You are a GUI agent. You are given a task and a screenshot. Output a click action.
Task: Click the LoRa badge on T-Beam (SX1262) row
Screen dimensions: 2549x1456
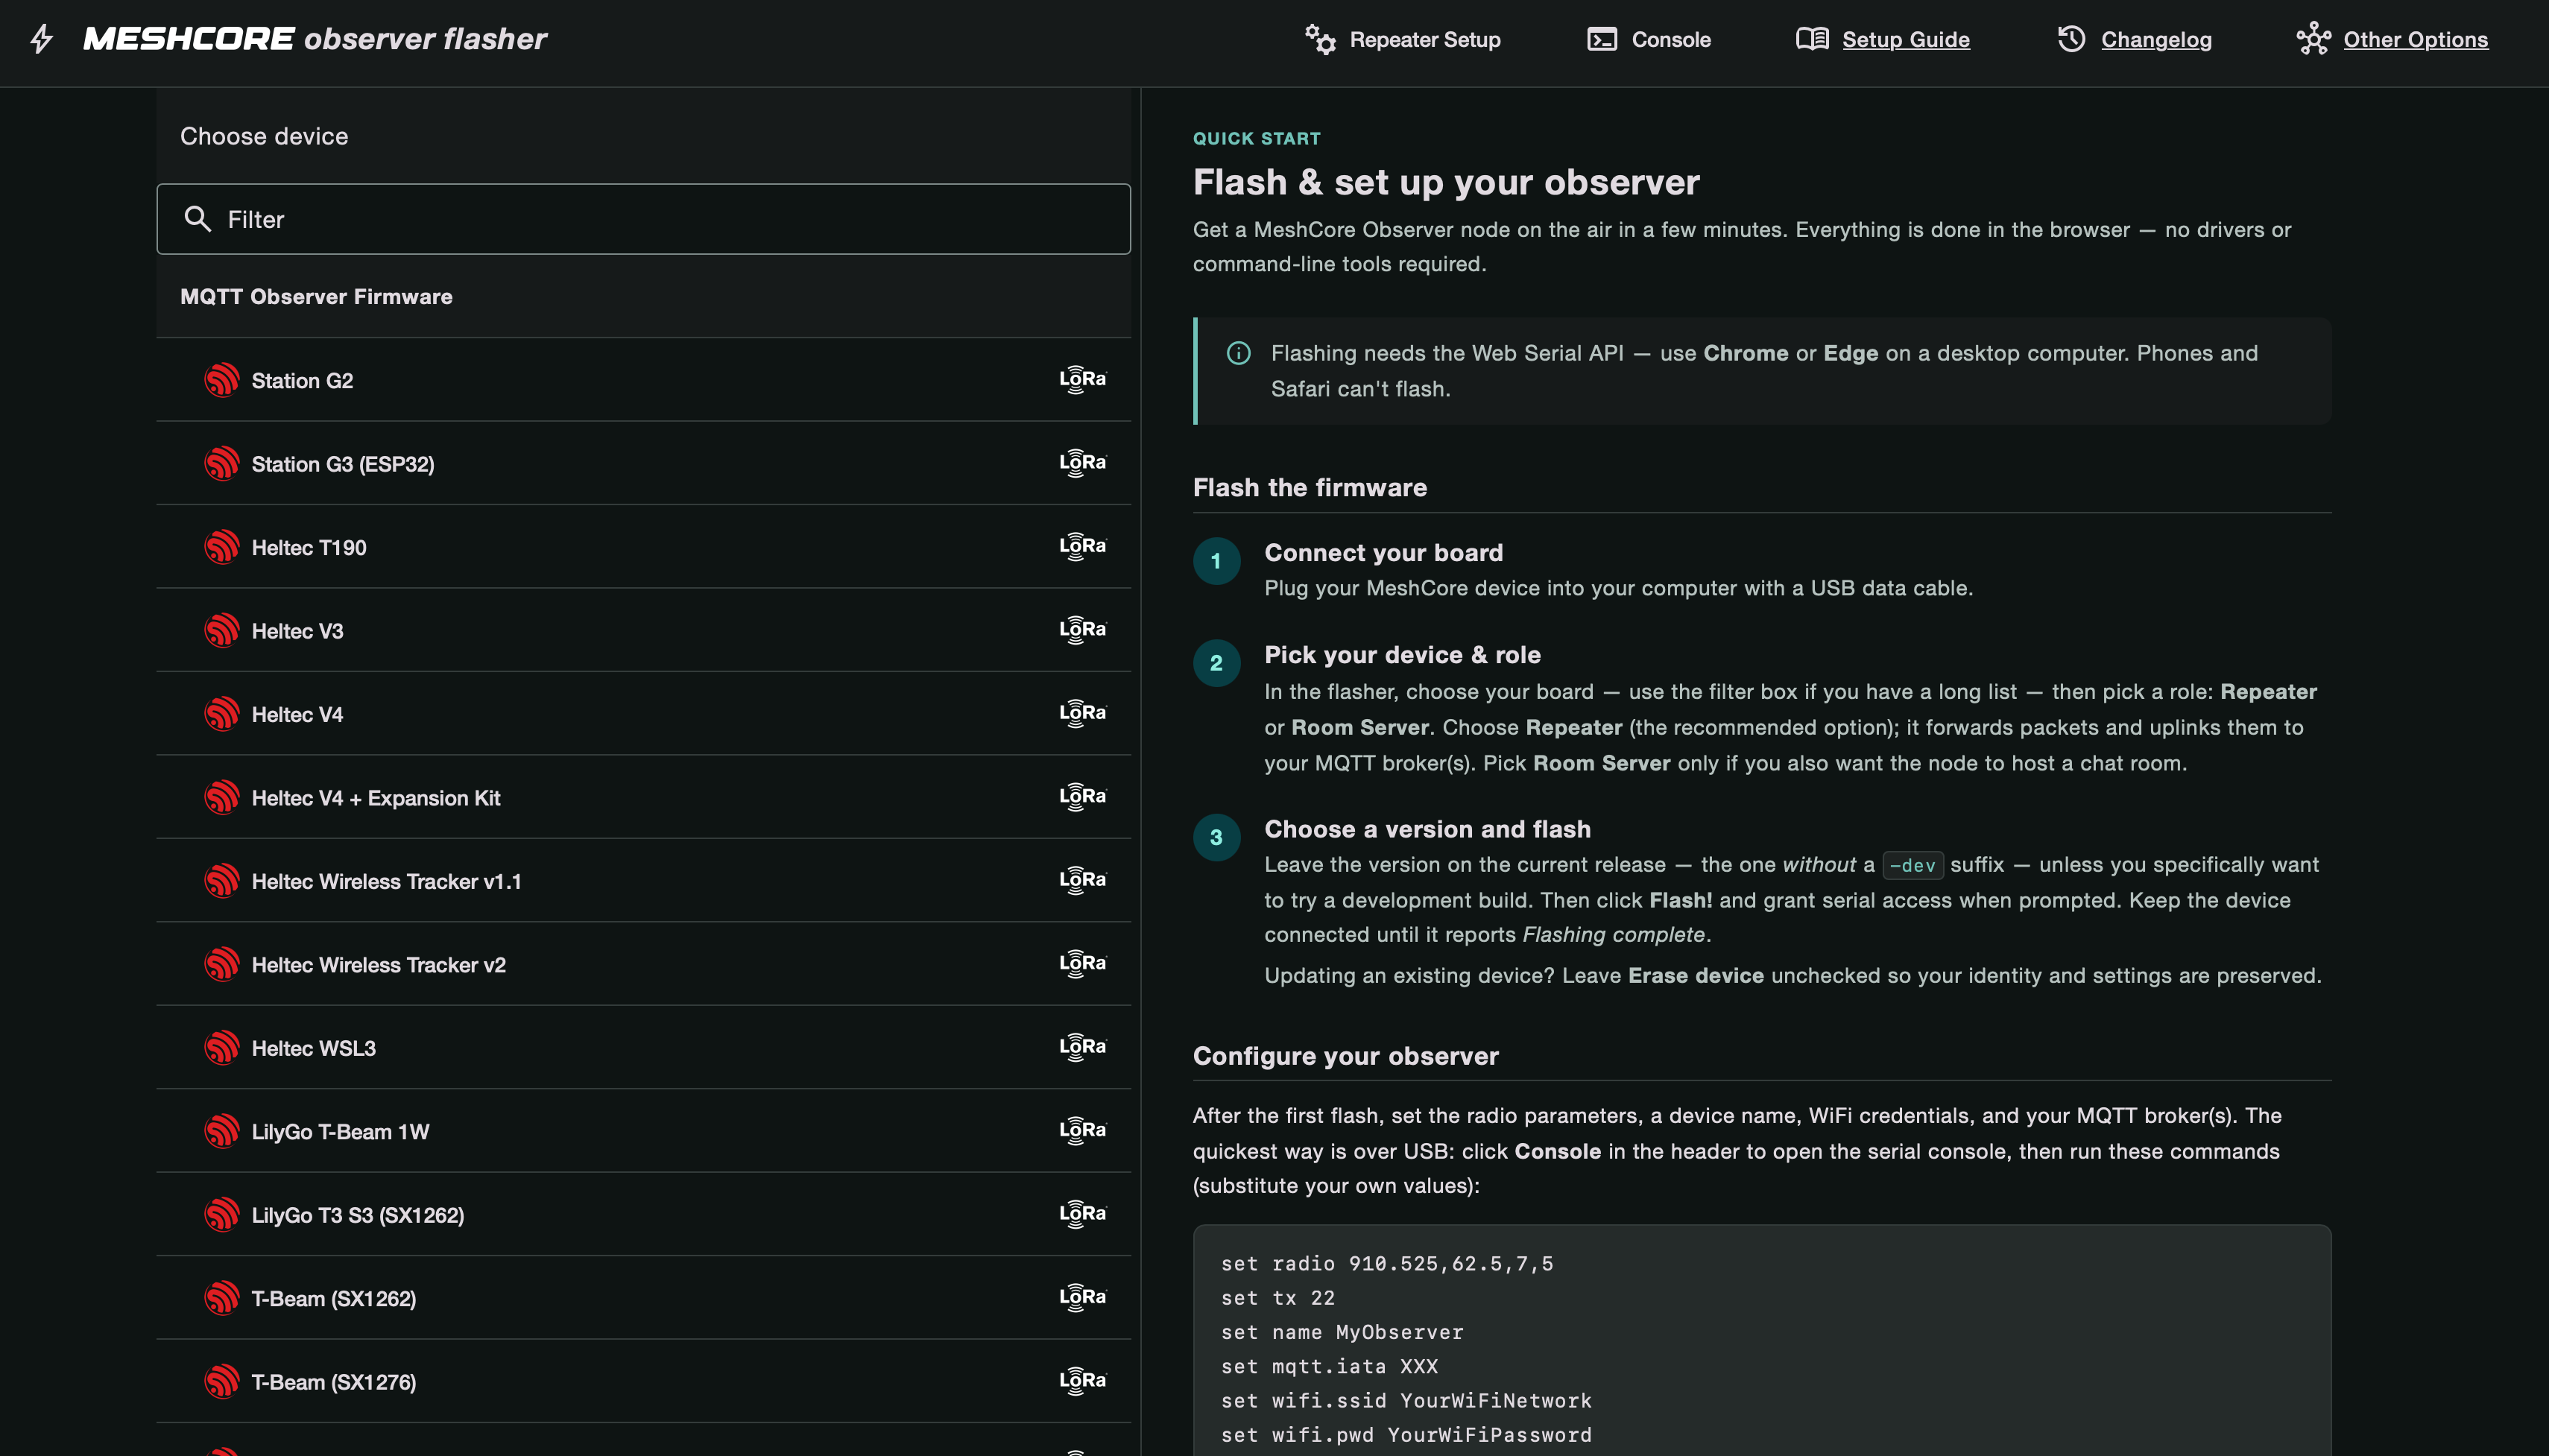[x=1083, y=1298]
